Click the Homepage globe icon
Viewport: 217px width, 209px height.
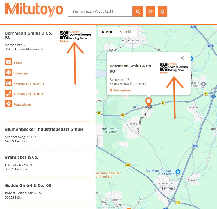point(9,72)
